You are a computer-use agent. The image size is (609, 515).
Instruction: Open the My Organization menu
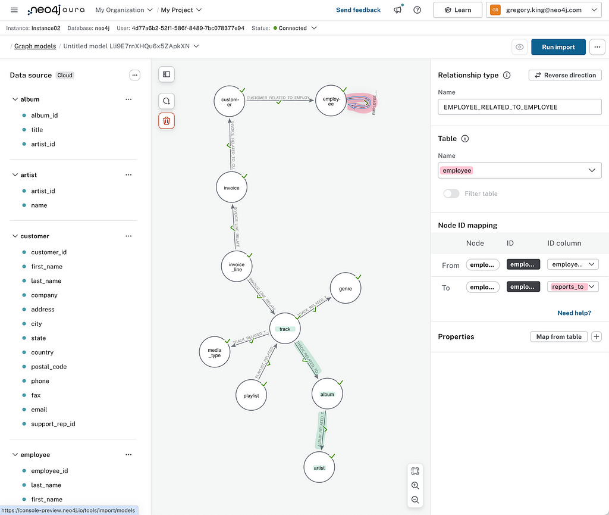(124, 10)
